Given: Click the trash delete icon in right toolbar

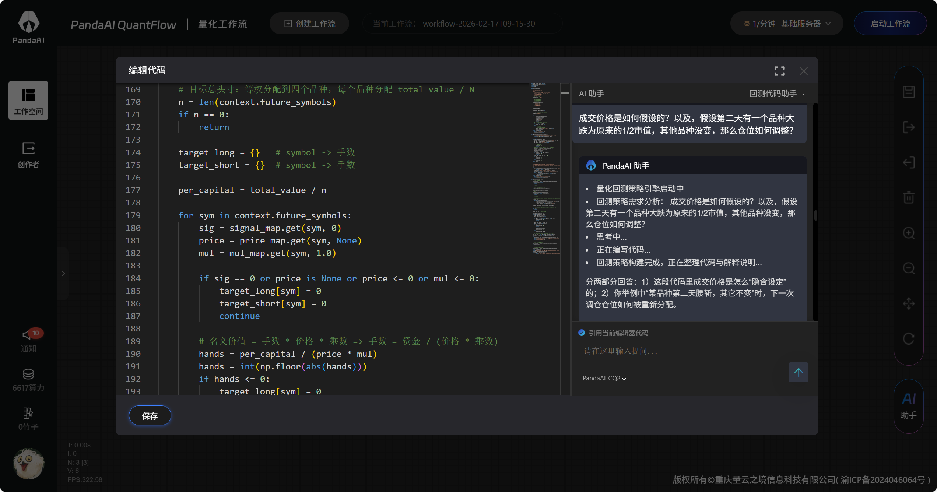Looking at the screenshot, I should click(909, 198).
